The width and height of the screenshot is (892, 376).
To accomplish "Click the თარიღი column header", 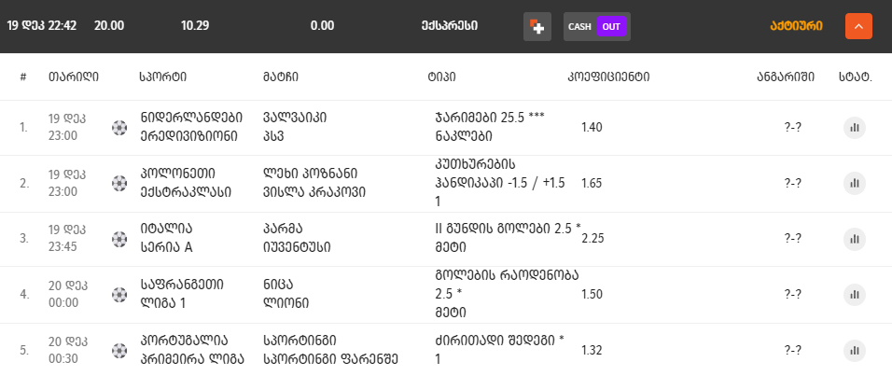I will click(x=73, y=77).
